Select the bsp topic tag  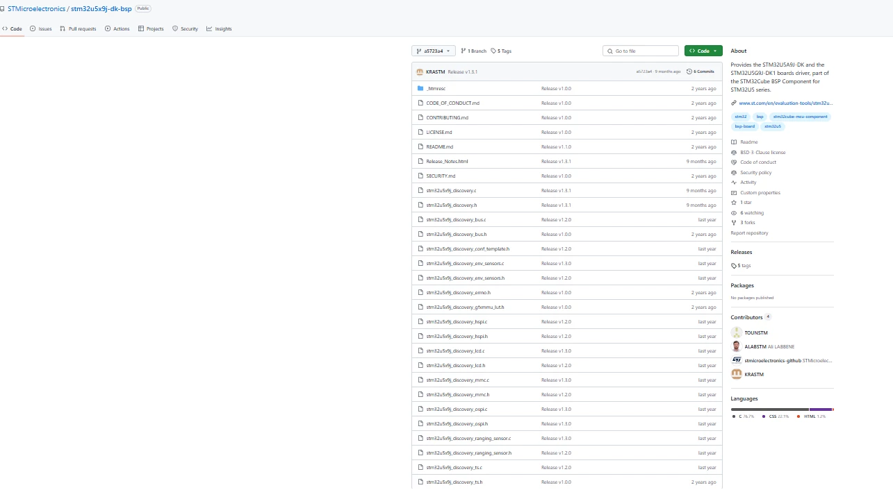point(760,117)
